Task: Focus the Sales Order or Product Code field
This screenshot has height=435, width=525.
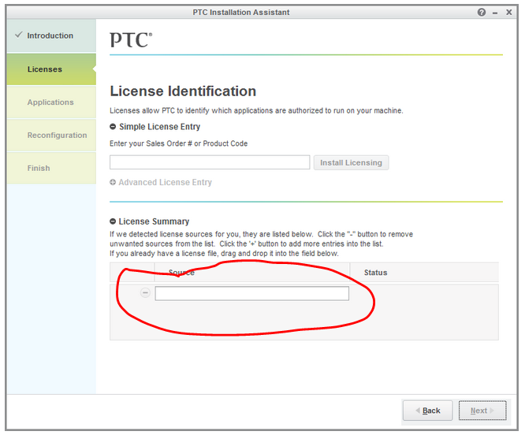Action: [x=210, y=162]
